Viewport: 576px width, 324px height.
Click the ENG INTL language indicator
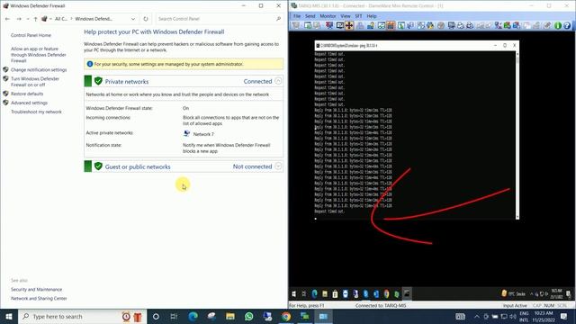524,316
